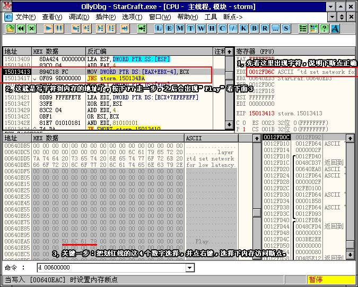Click the Execute till return icon
This screenshot has height=287, width=358.
[x=125, y=29]
